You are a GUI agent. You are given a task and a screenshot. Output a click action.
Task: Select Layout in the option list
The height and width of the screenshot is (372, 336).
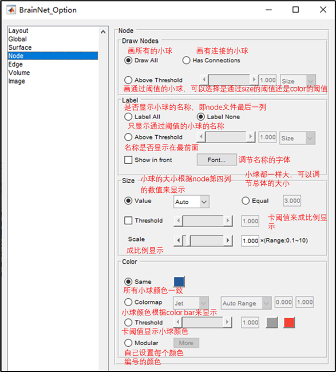click(x=53, y=31)
